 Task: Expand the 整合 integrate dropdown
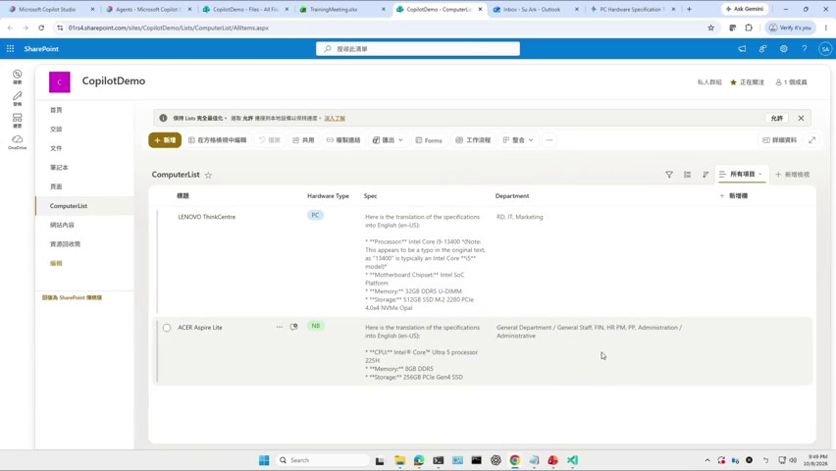click(518, 140)
